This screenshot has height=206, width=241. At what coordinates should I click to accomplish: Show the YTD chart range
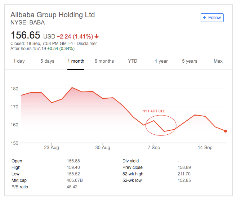pyautogui.click(x=133, y=61)
